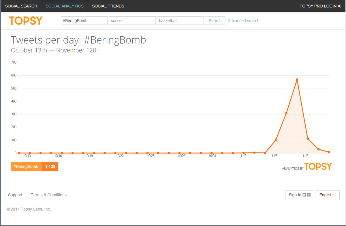The image size is (346, 226).
Task: Focus the basketball search field
Action: [x=180, y=21]
